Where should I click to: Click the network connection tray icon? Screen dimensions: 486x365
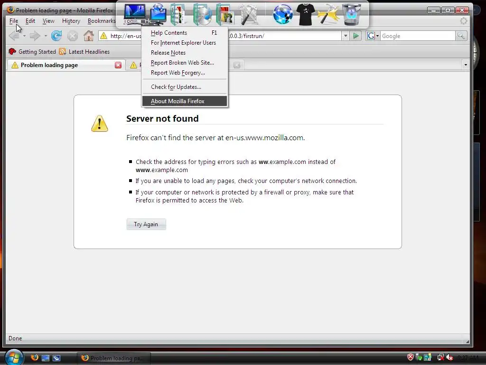(x=440, y=357)
